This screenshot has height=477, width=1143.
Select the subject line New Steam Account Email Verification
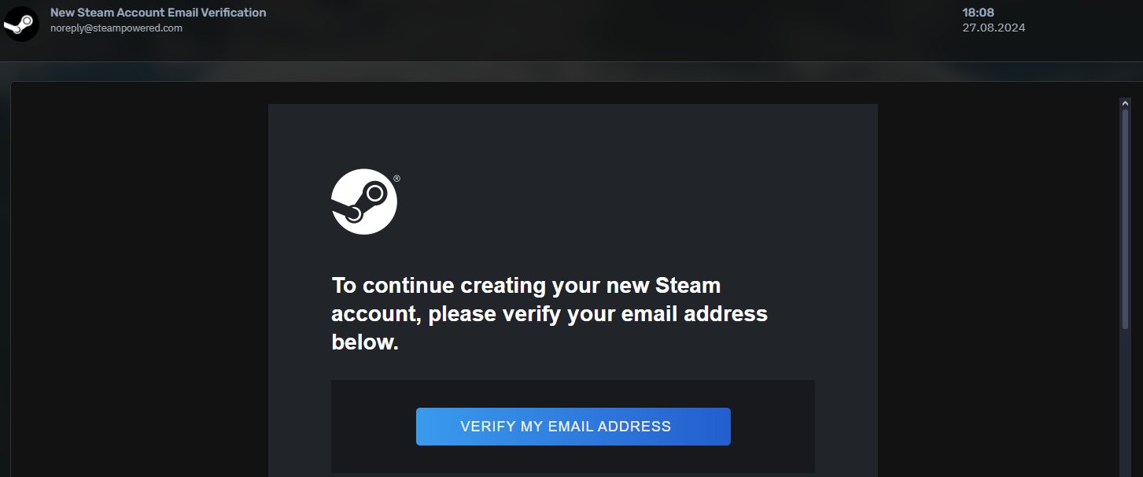tap(158, 13)
